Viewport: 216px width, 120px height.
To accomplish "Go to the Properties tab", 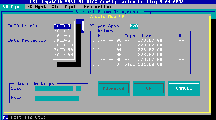I will (x=97, y=7).
